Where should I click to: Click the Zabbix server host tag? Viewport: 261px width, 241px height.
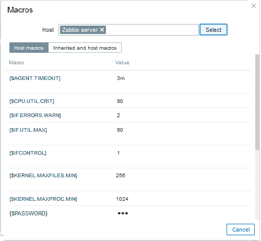coord(80,30)
